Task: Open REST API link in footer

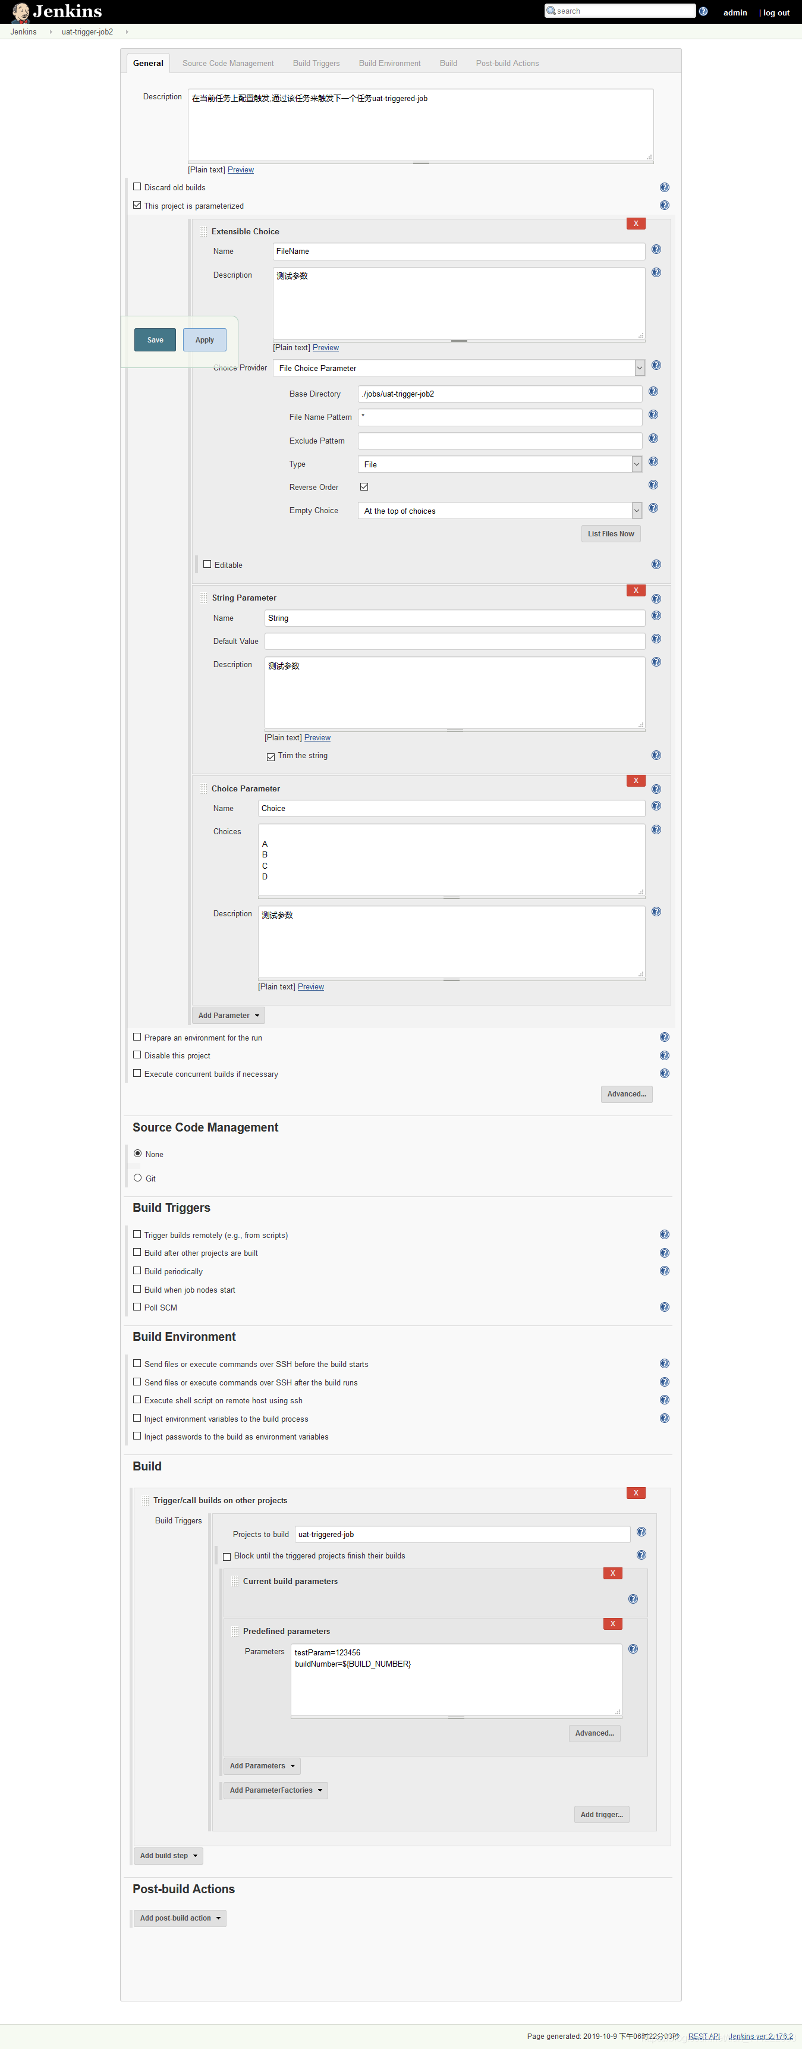Action: (x=704, y=2037)
